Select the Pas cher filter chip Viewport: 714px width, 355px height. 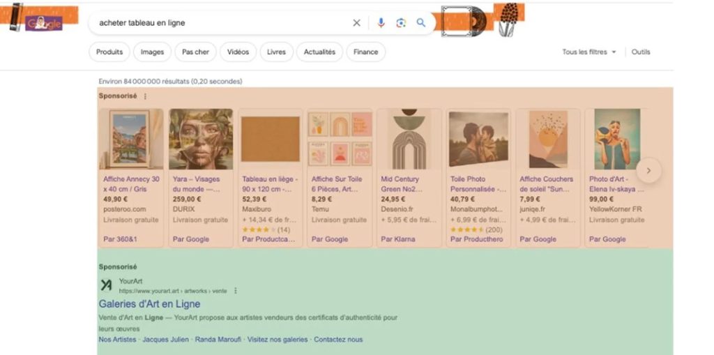coord(195,52)
